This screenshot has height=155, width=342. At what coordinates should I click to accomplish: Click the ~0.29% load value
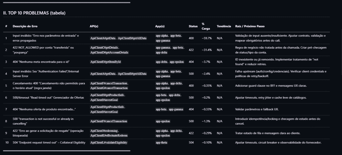pos(207,133)
